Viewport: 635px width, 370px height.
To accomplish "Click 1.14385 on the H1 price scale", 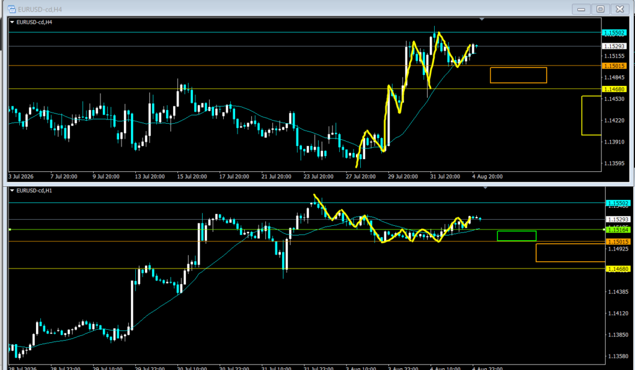I will (618, 291).
